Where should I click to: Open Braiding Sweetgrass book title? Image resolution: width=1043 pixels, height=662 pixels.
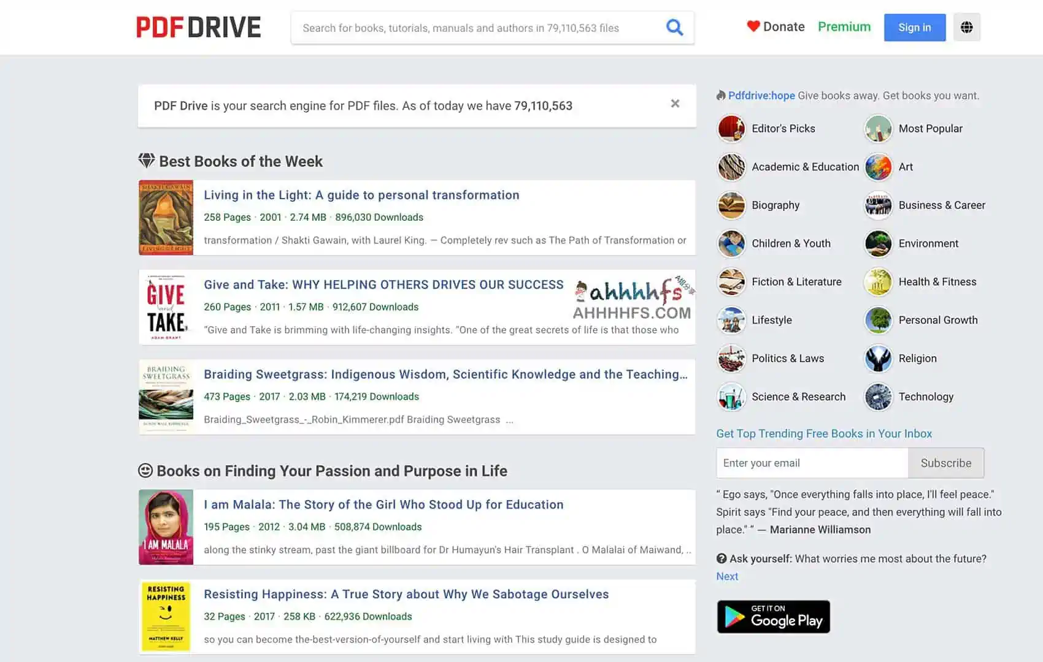click(445, 375)
